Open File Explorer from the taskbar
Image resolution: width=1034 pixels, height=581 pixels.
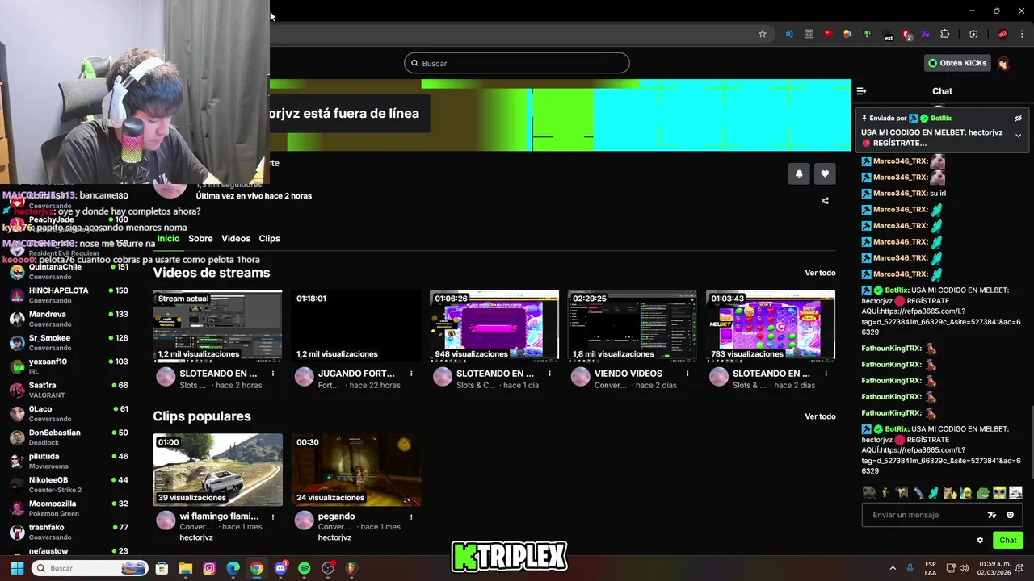(x=186, y=568)
